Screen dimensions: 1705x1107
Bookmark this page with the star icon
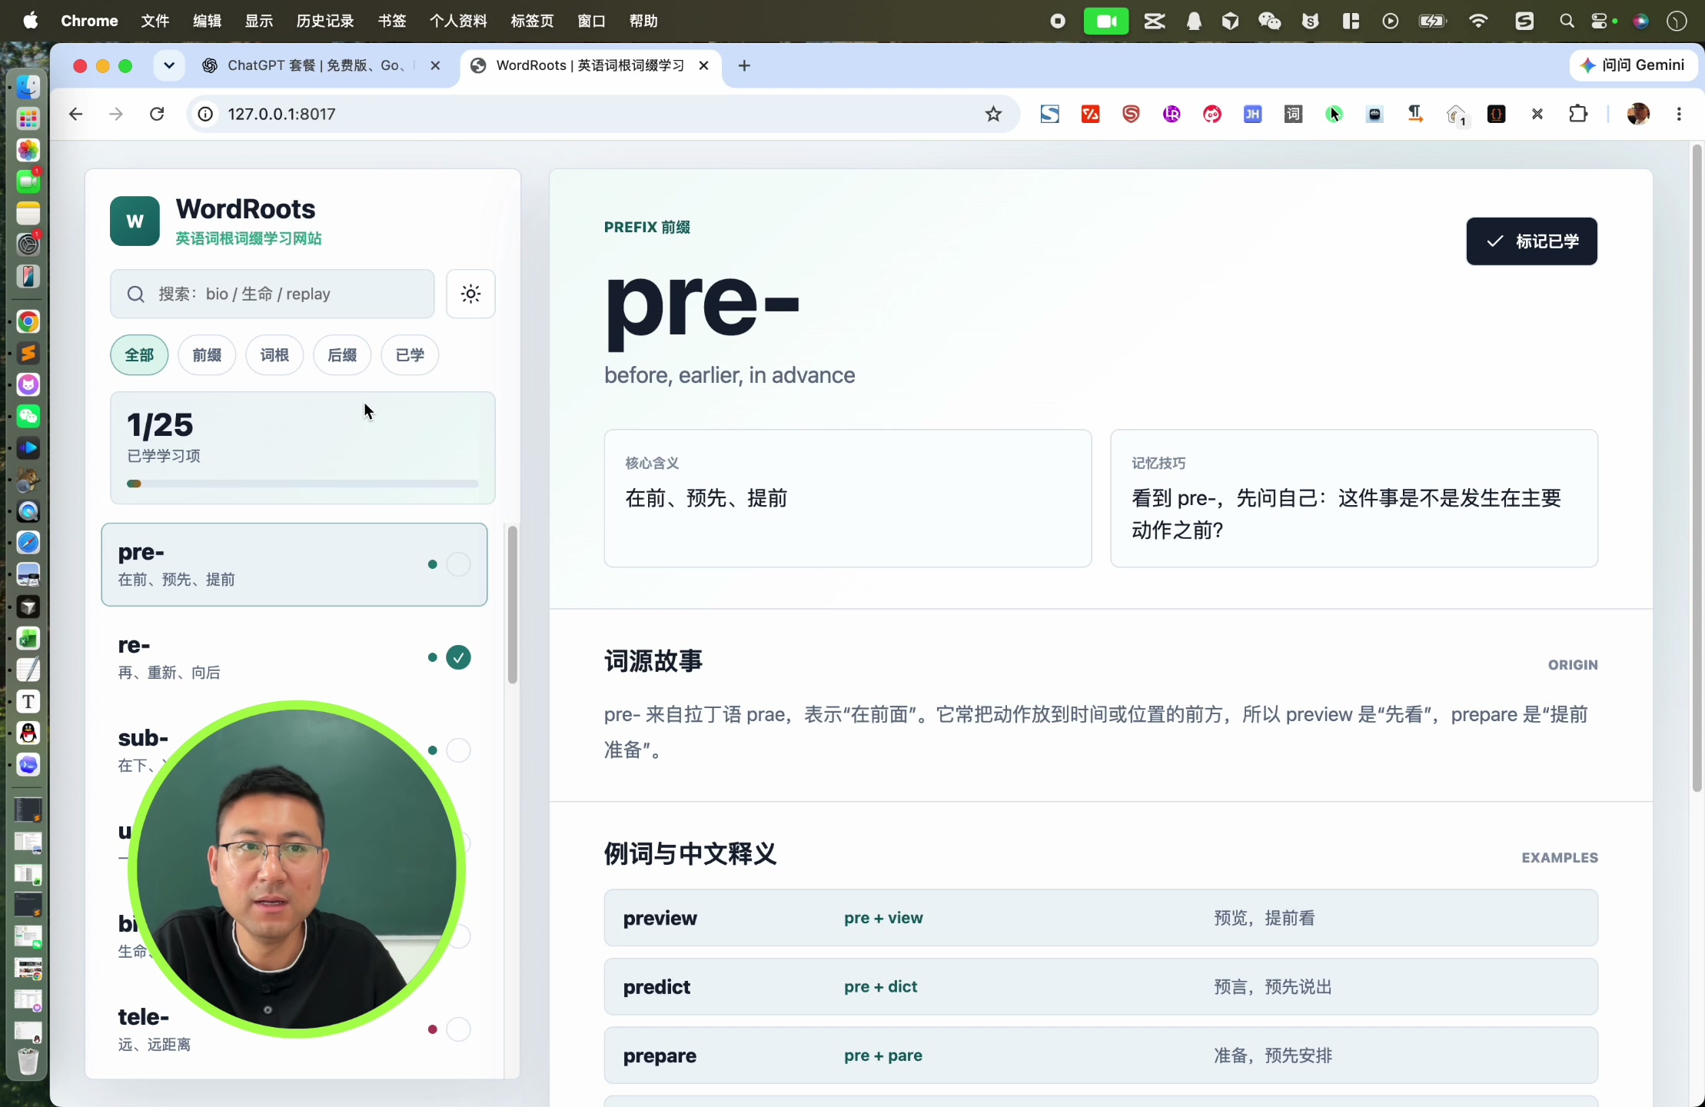[x=993, y=115]
